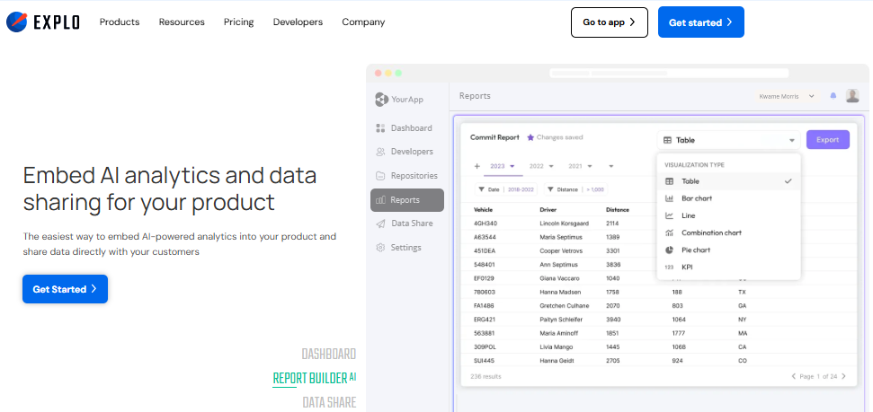Open the Products menu
This screenshot has width=873, height=412.
tap(120, 22)
